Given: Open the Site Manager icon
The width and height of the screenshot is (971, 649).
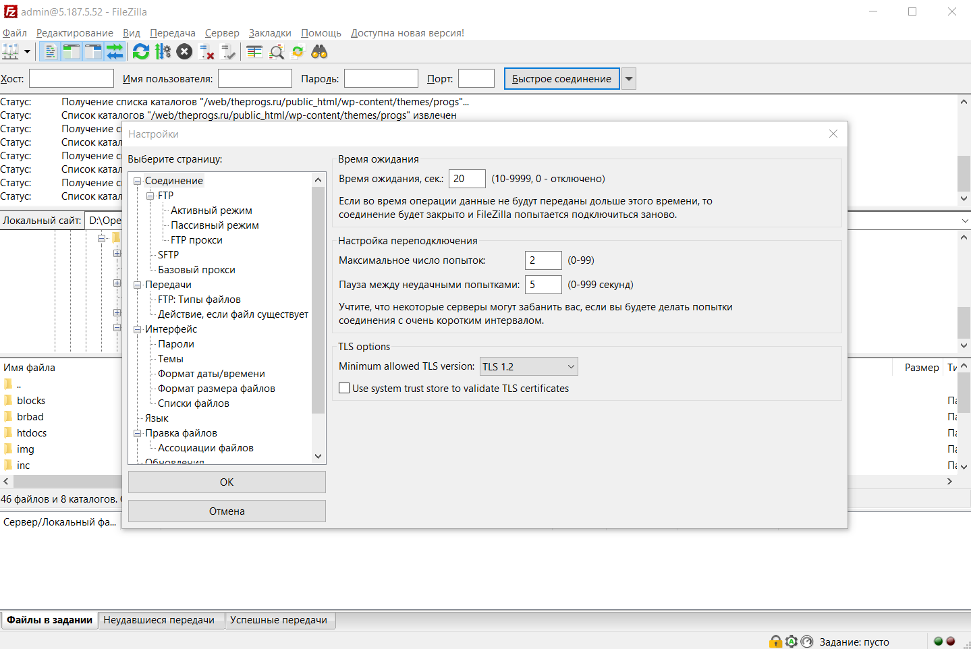Looking at the screenshot, I should (10, 52).
